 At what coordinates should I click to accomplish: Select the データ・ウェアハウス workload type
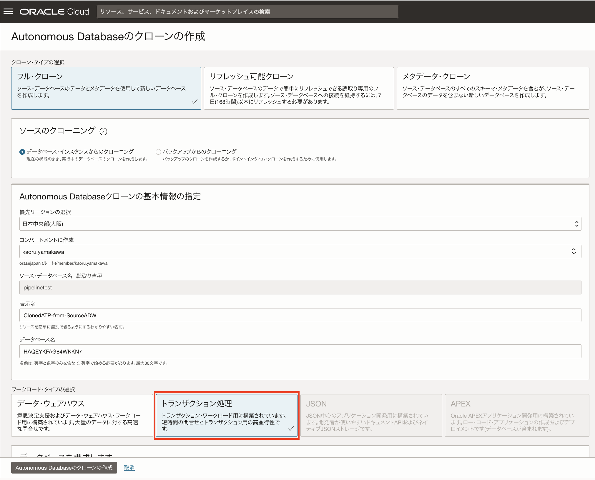click(82, 415)
